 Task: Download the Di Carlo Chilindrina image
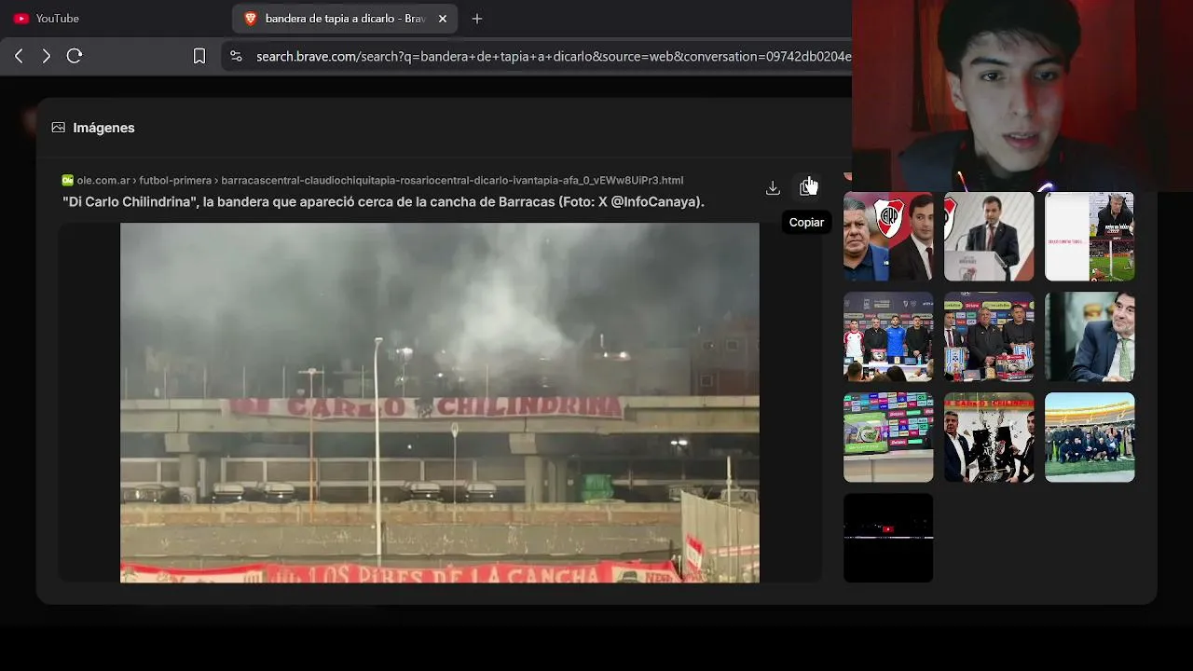click(x=773, y=188)
